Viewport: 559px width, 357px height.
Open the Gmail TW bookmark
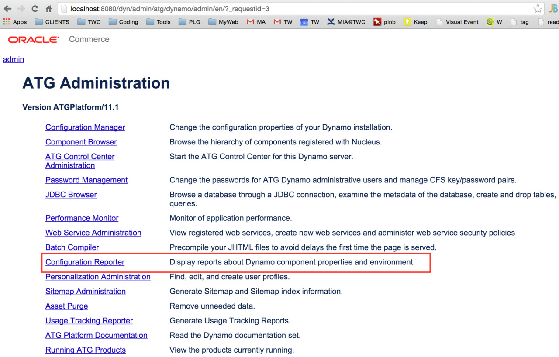[x=283, y=22]
